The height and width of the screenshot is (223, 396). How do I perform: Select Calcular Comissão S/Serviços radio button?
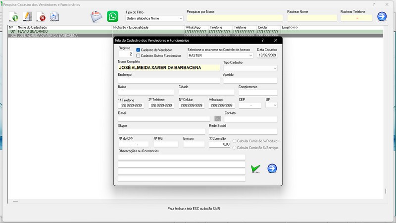tap(234, 148)
